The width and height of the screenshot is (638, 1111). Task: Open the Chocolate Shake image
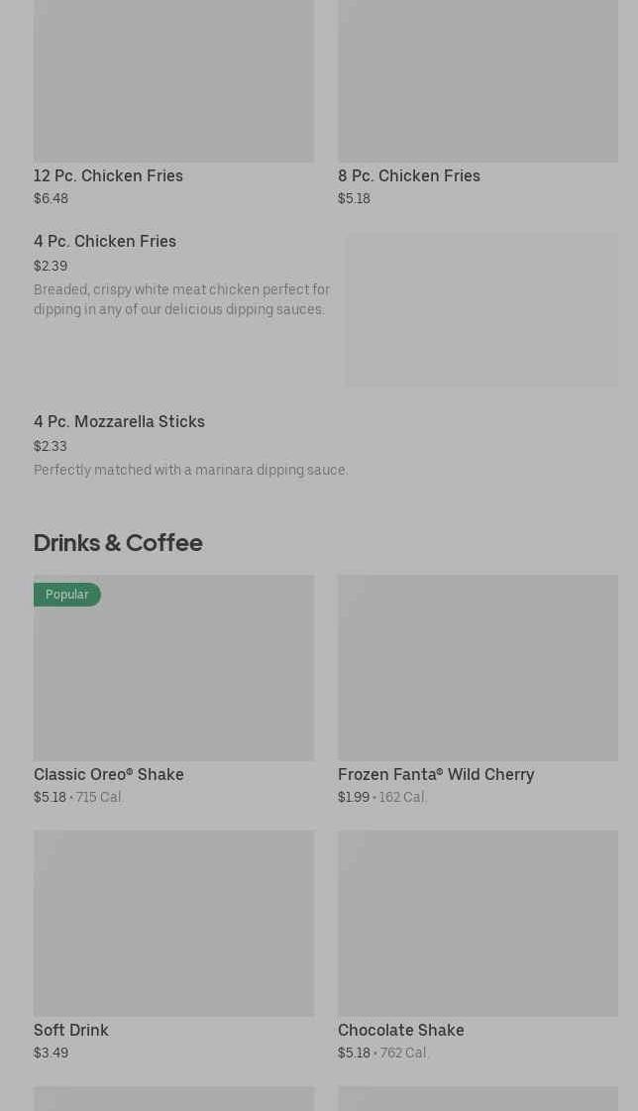pos(478,923)
